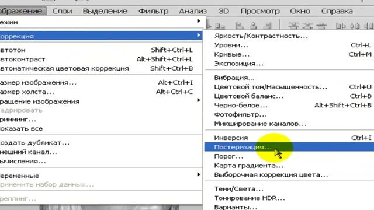
Task: Open the Фильтр menu
Action: pyautogui.click(x=153, y=11)
